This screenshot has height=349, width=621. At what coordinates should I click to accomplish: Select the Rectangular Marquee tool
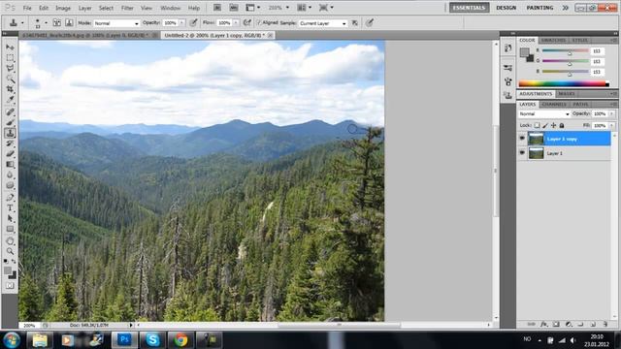[10, 58]
